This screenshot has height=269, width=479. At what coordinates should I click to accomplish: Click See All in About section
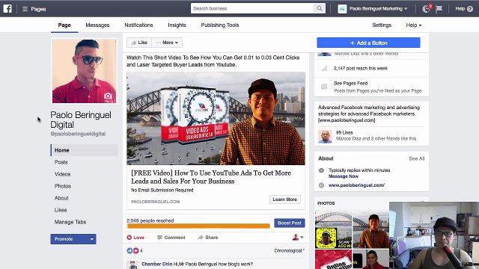click(417, 158)
